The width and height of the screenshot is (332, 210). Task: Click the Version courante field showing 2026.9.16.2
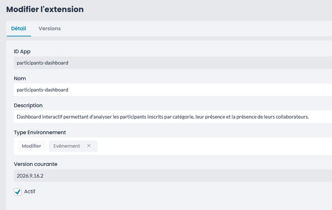tap(173, 175)
